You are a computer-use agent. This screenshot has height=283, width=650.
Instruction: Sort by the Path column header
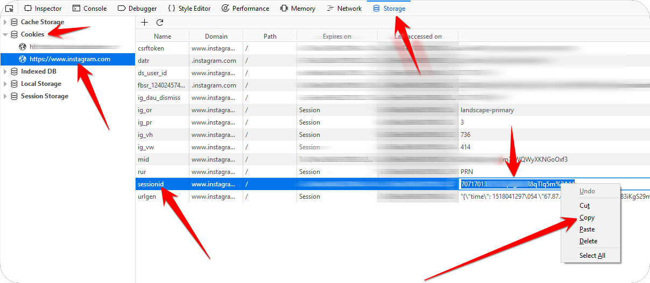(270, 37)
